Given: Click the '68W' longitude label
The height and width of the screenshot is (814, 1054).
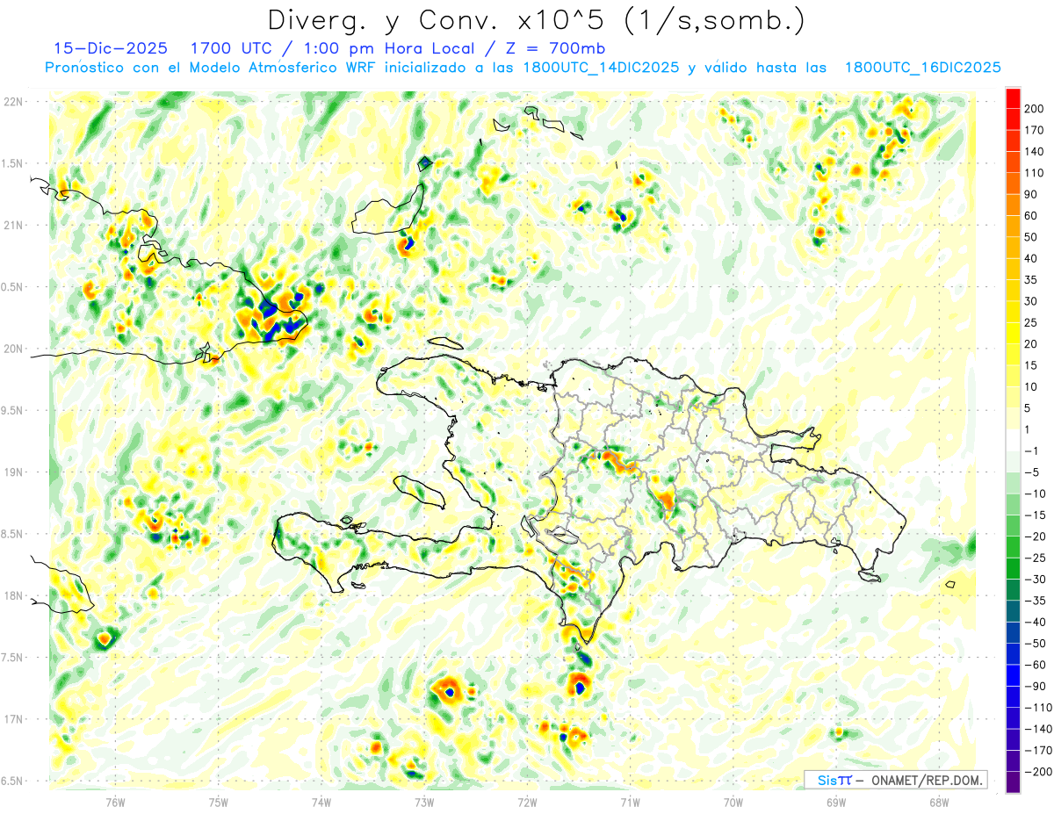Looking at the screenshot, I should pos(939,802).
